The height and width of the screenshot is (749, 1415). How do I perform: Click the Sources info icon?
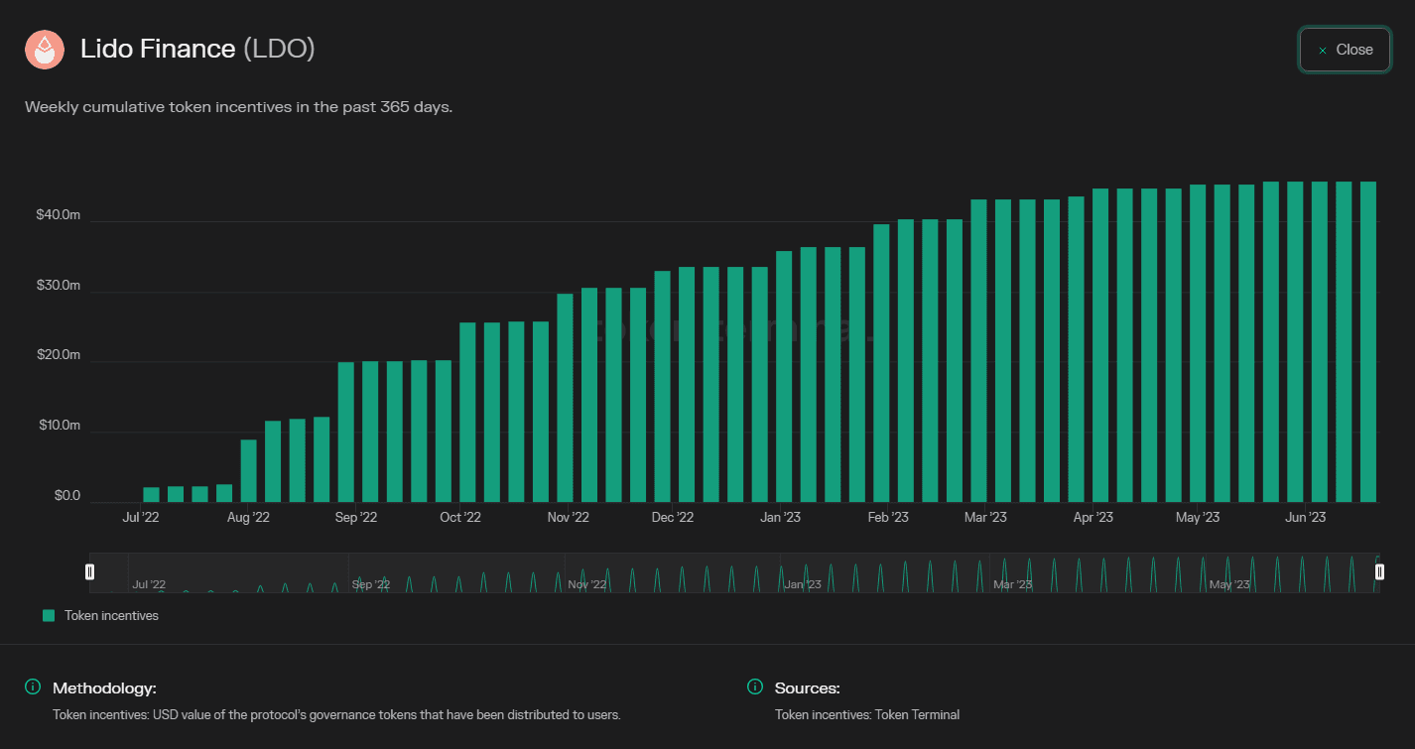(755, 687)
